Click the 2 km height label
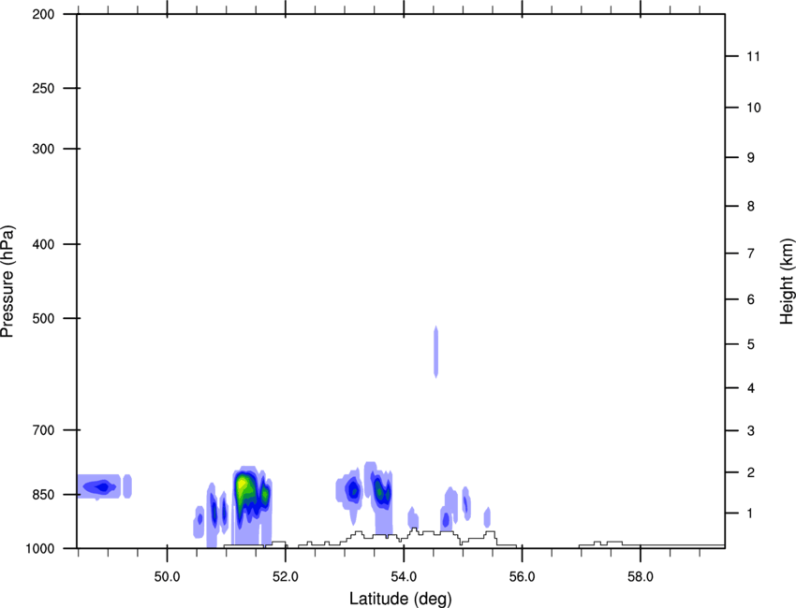Viewport: 796px width, 608px height. tap(750, 472)
